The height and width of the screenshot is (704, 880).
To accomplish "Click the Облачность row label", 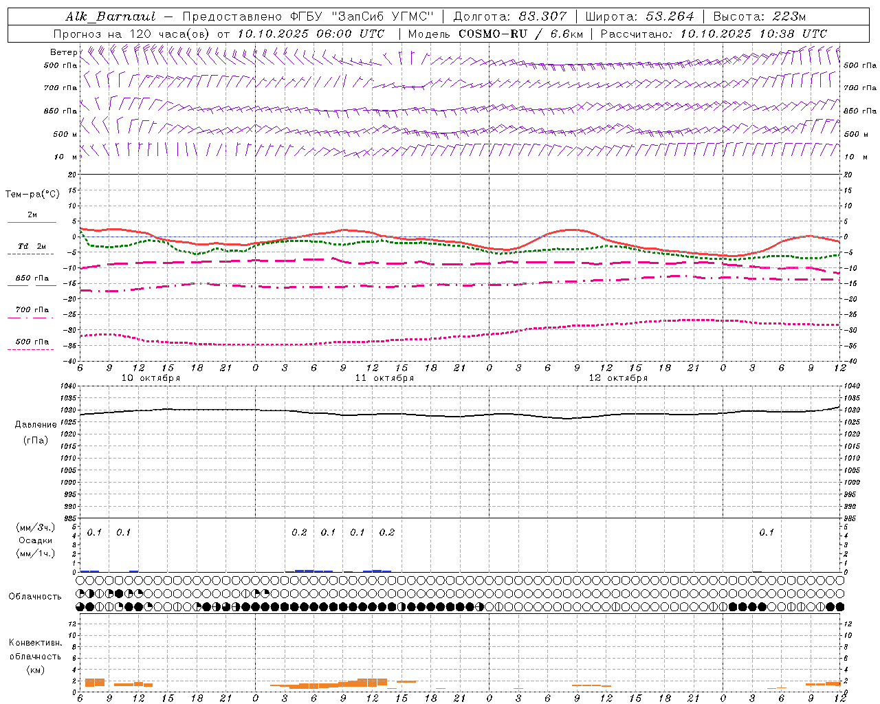I will pos(35,597).
